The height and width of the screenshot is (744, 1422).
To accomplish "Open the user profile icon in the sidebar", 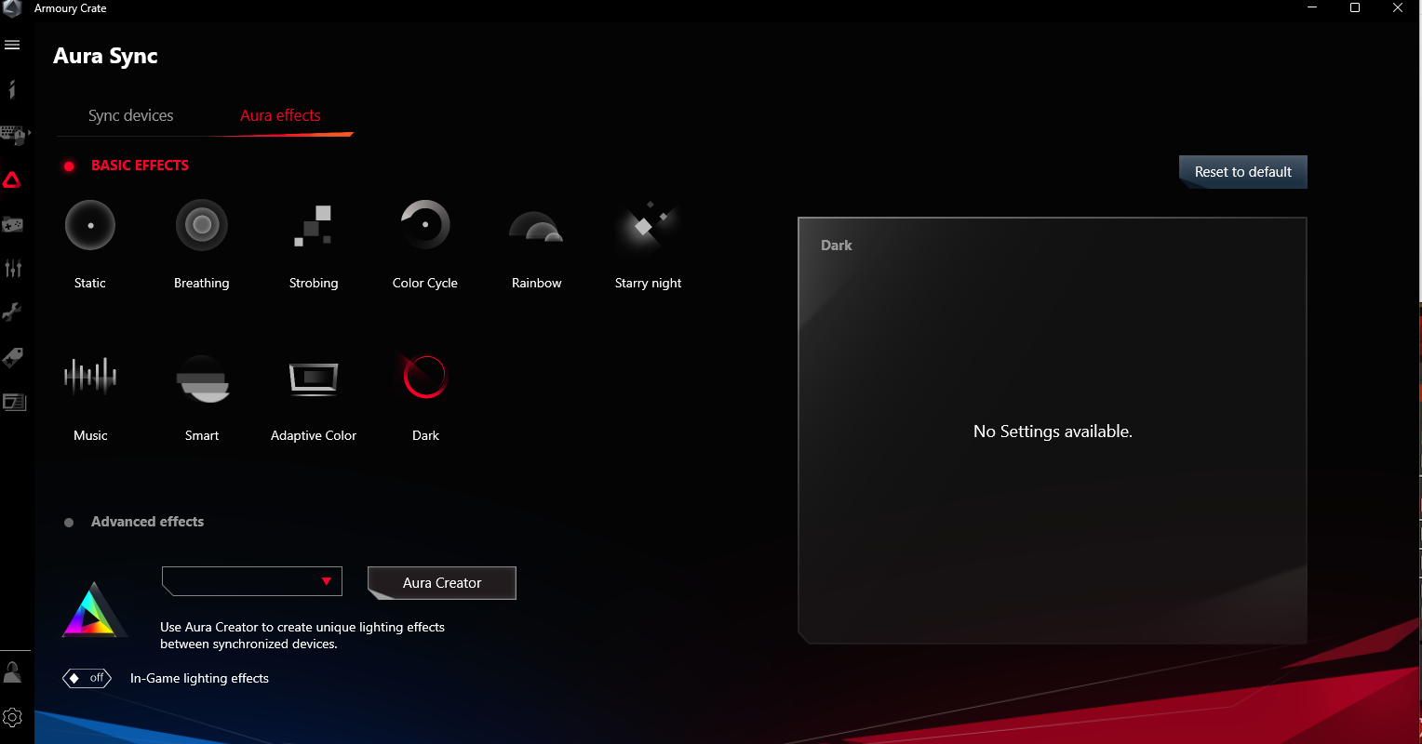I will click(x=12, y=673).
